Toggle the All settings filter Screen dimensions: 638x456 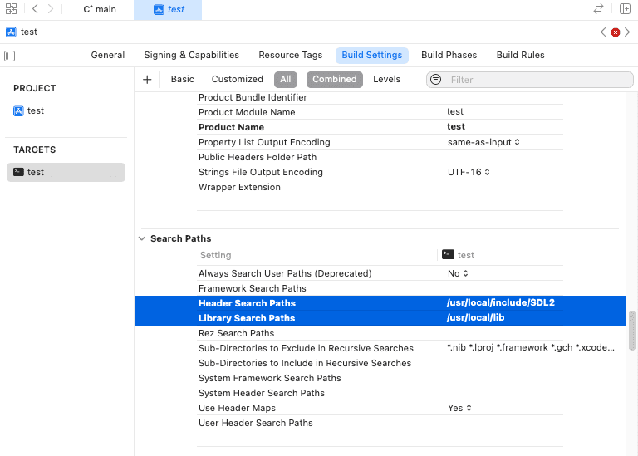[x=285, y=80]
